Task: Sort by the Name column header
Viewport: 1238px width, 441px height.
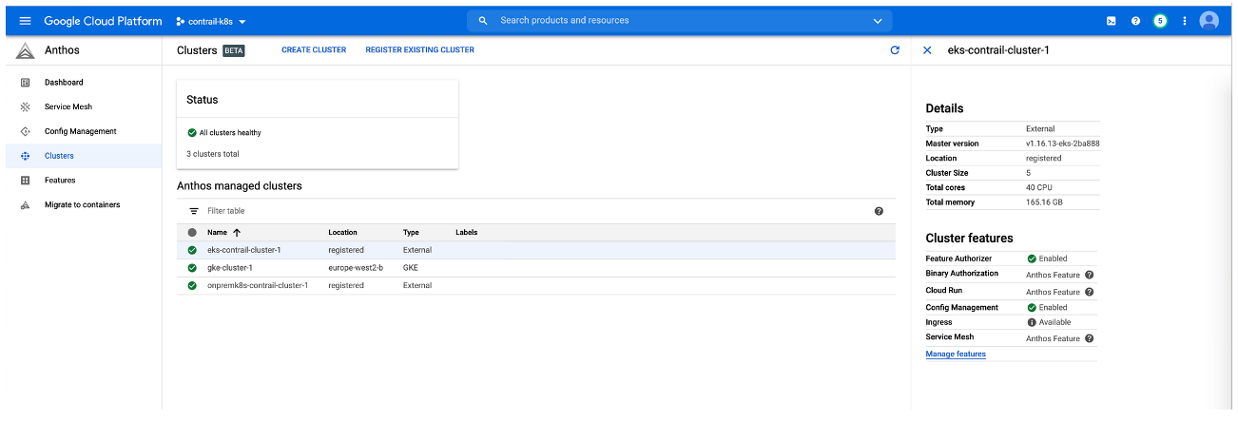Action: (217, 232)
